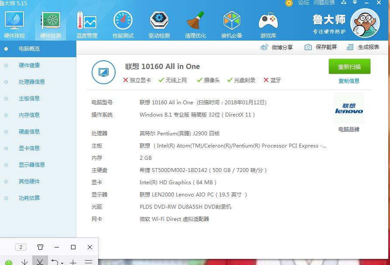The height and width of the screenshot is (265, 390).
Task: Click the gold coin icon in title bar
Action: (289, 3)
